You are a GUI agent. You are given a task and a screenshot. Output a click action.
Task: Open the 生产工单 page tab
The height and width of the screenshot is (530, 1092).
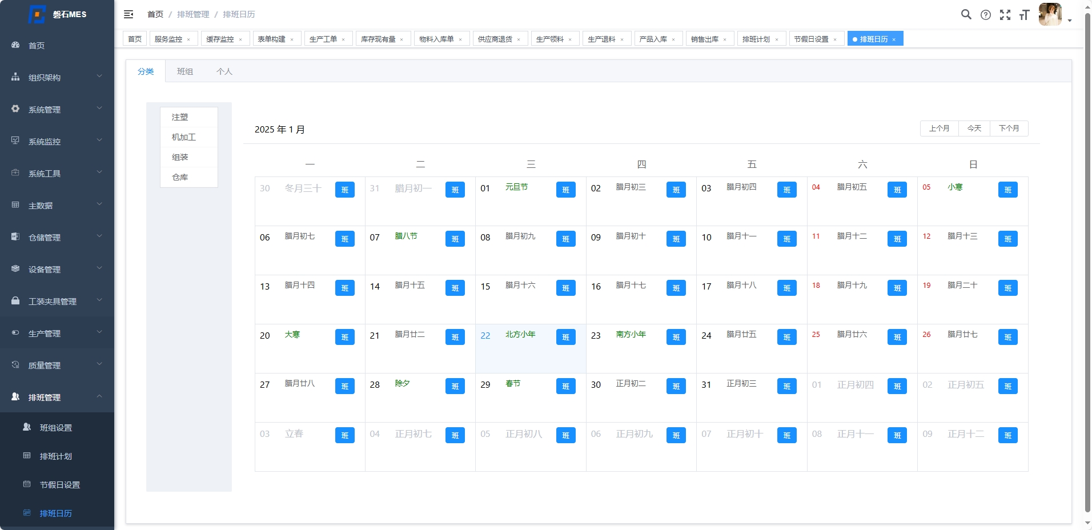(328, 39)
